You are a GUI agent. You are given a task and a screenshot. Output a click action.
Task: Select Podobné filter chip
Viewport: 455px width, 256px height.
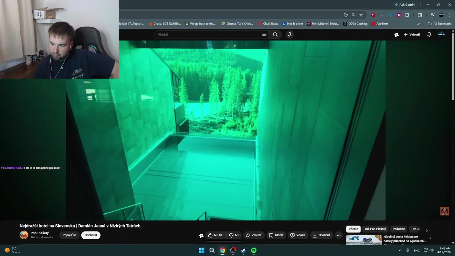tap(398, 229)
